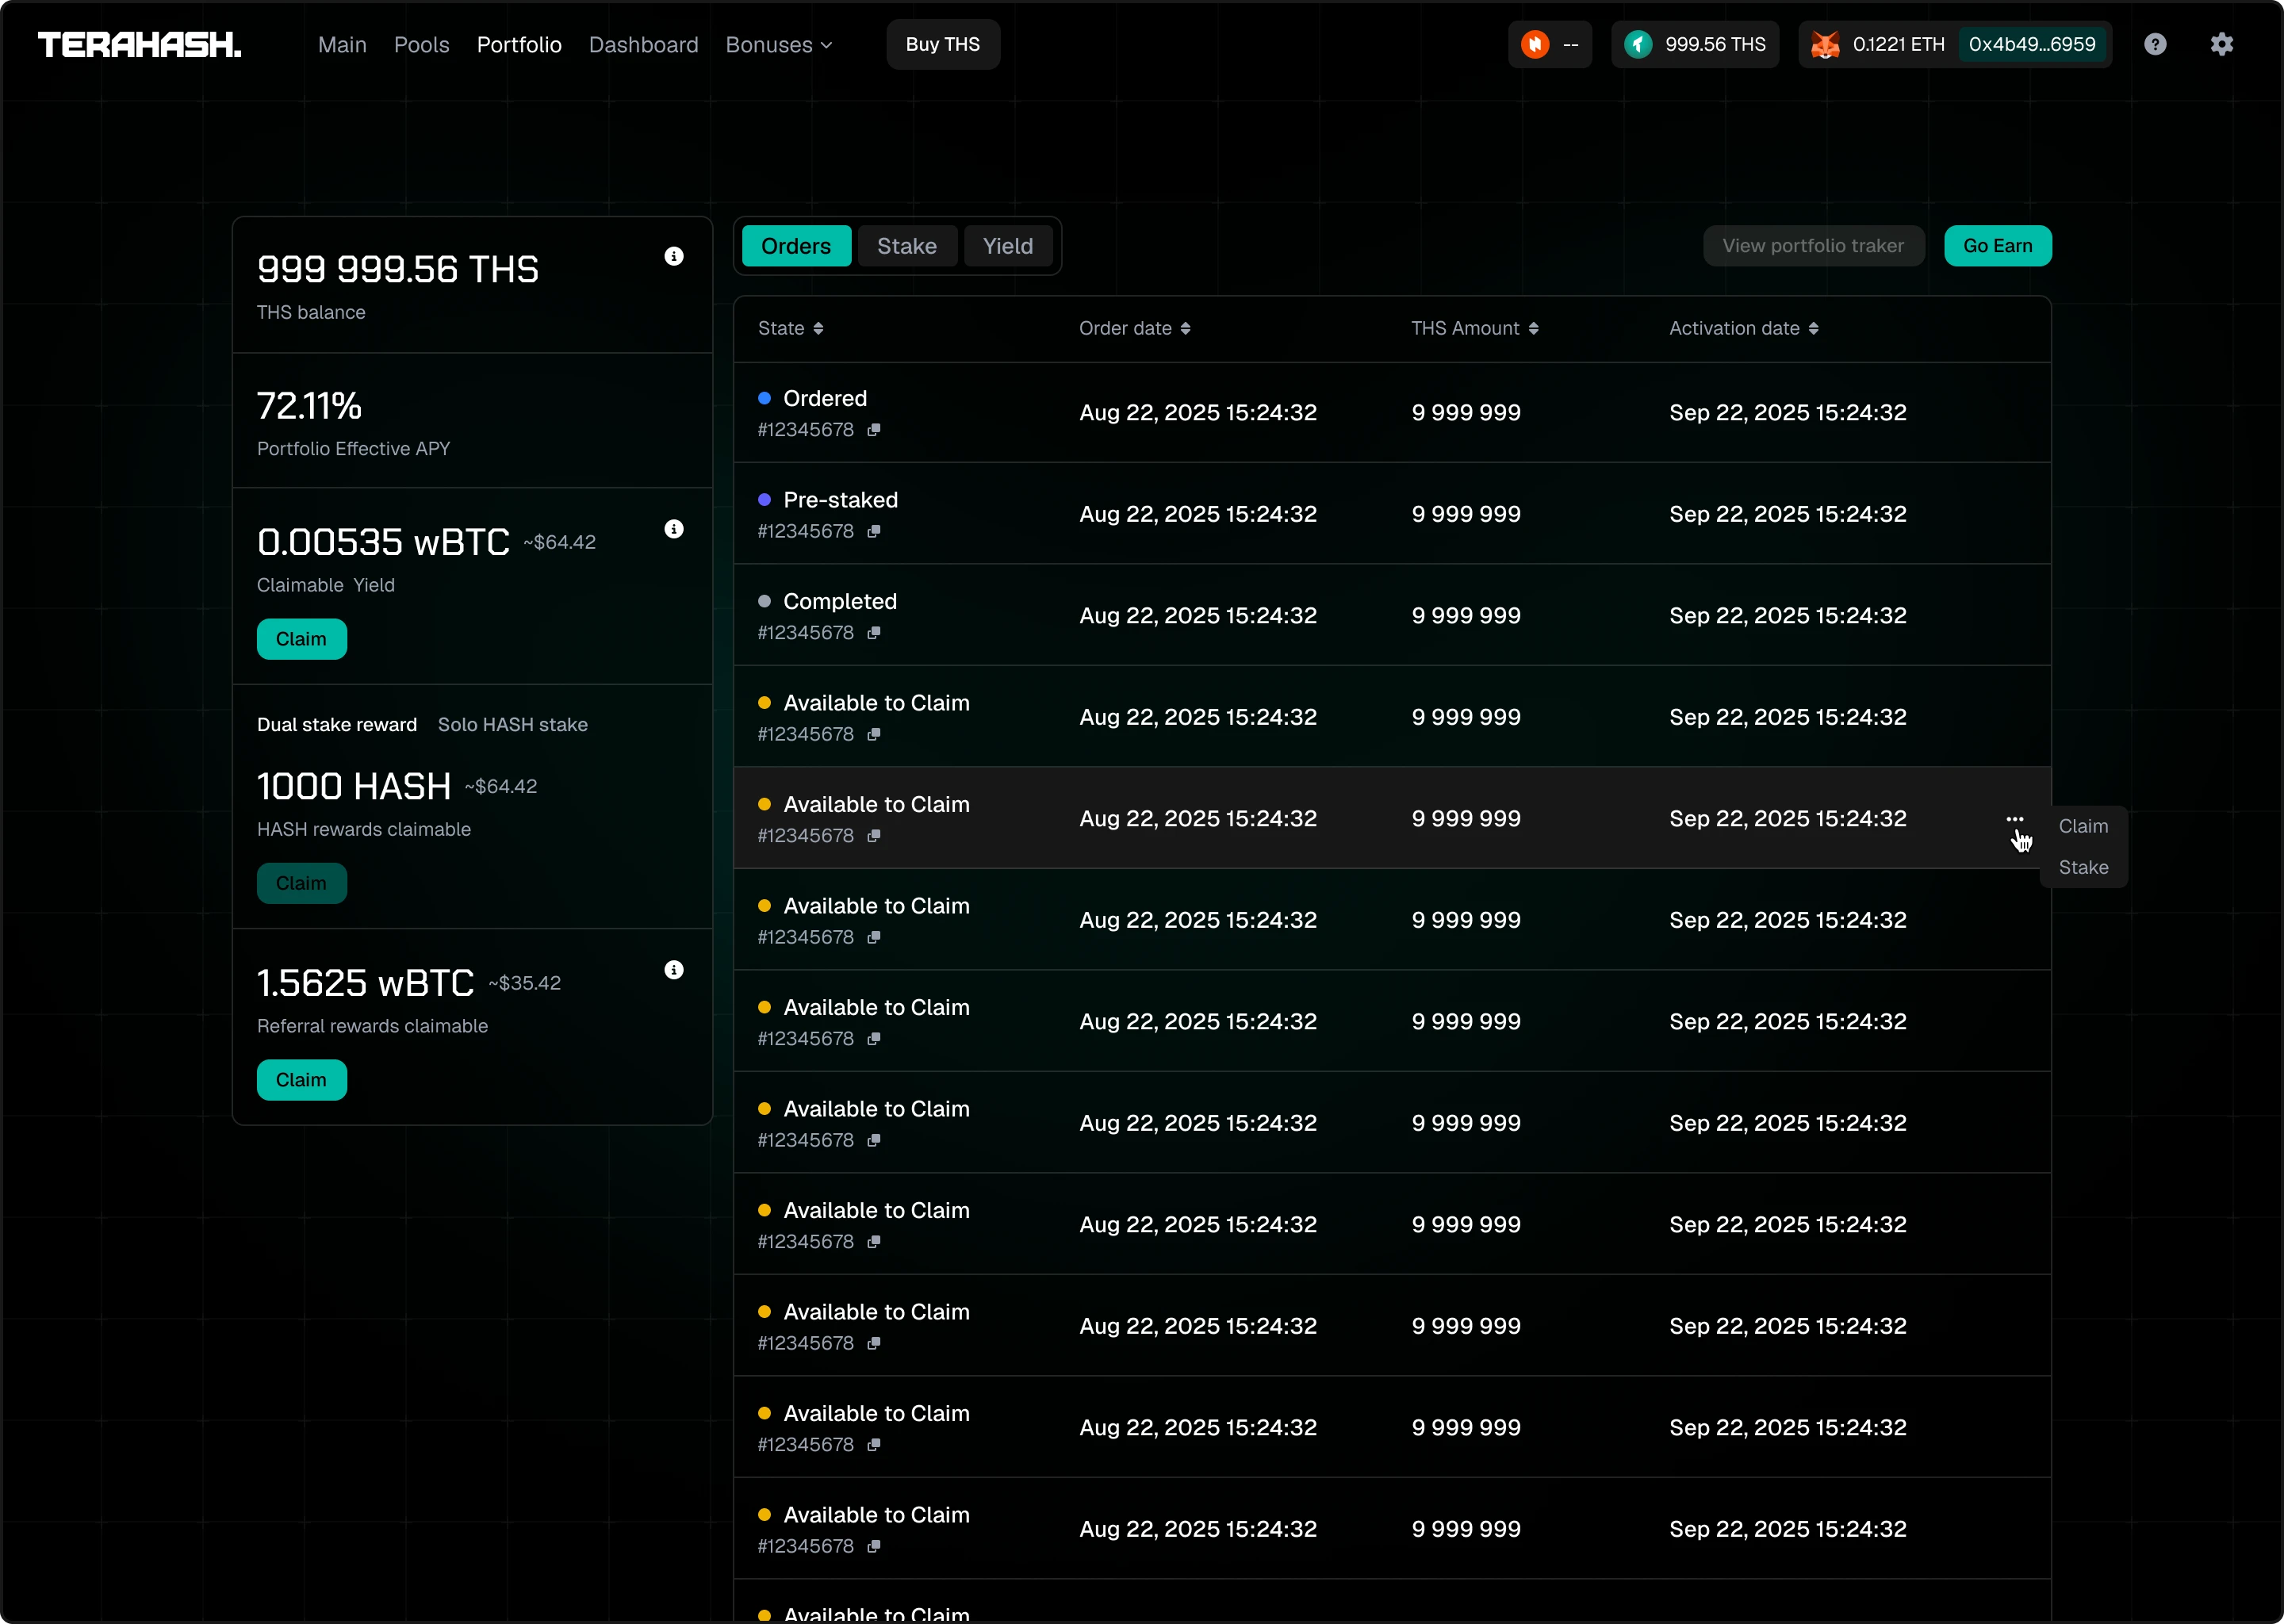2284x1624 pixels.
Task: Sort orders by THS Amount
Action: pyautogui.click(x=1474, y=328)
